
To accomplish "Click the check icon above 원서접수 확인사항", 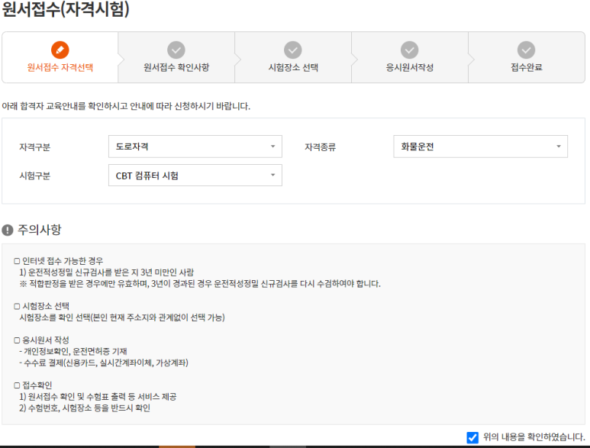I will pos(176,50).
